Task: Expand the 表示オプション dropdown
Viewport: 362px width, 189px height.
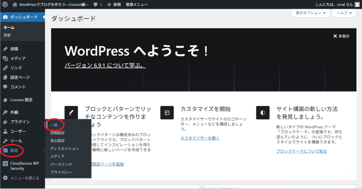Action: click(x=310, y=13)
